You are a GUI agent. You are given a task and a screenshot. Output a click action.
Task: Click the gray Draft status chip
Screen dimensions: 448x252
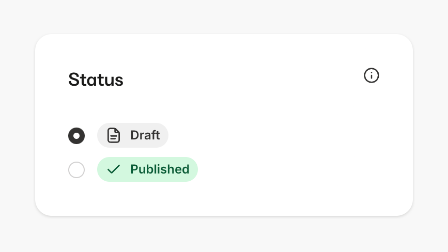[133, 135]
